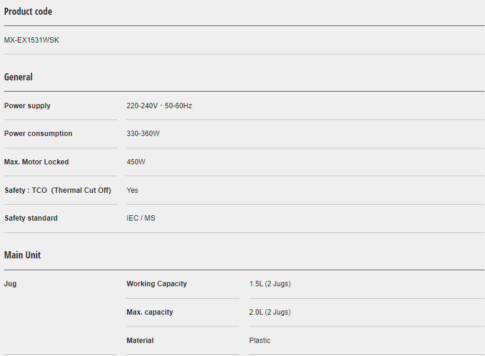This screenshot has width=485, height=356.
Task: Click the Plastic material value
Action: point(260,341)
